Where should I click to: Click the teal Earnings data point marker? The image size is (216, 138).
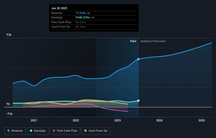click(138, 101)
